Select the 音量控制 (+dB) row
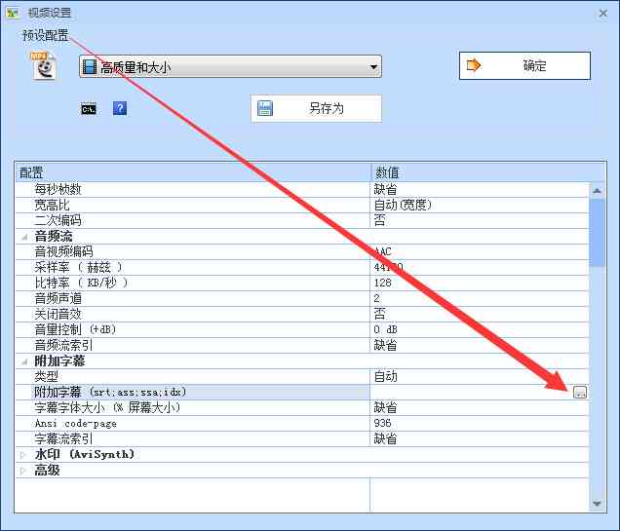This screenshot has height=531, width=620. [x=302, y=330]
